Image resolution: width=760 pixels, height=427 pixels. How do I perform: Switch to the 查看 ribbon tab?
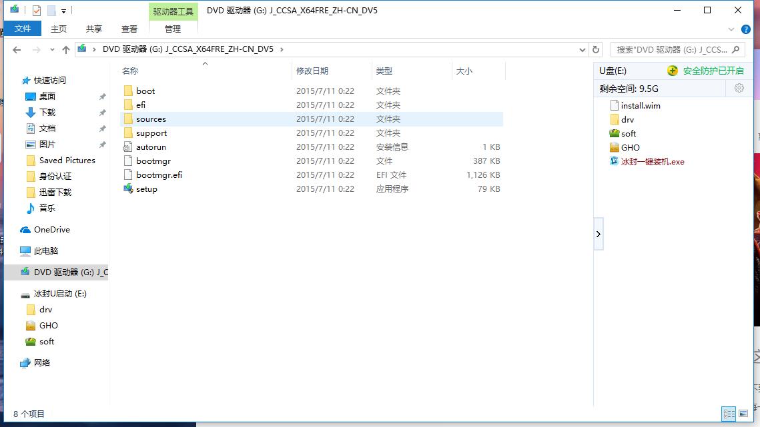[129, 29]
